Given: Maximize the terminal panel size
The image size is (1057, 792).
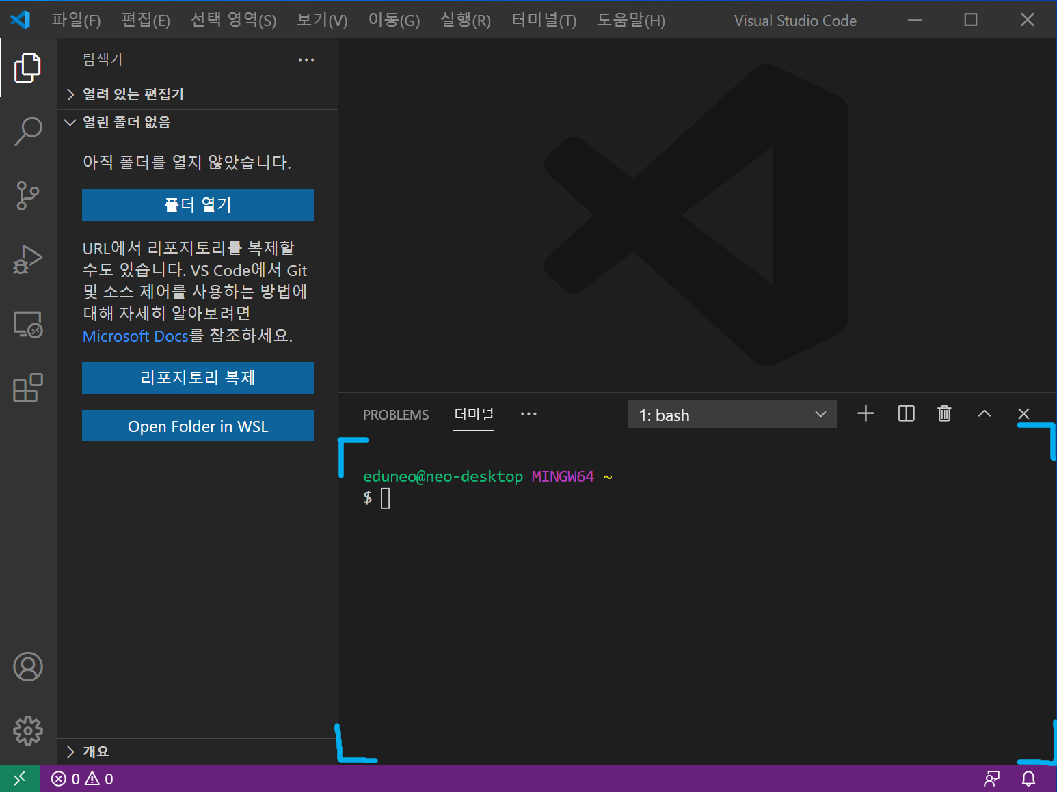Looking at the screenshot, I should [985, 413].
